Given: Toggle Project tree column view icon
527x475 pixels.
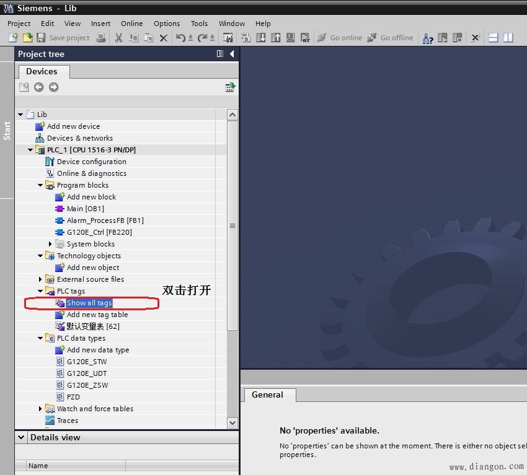Looking at the screenshot, I should point(220,54).
